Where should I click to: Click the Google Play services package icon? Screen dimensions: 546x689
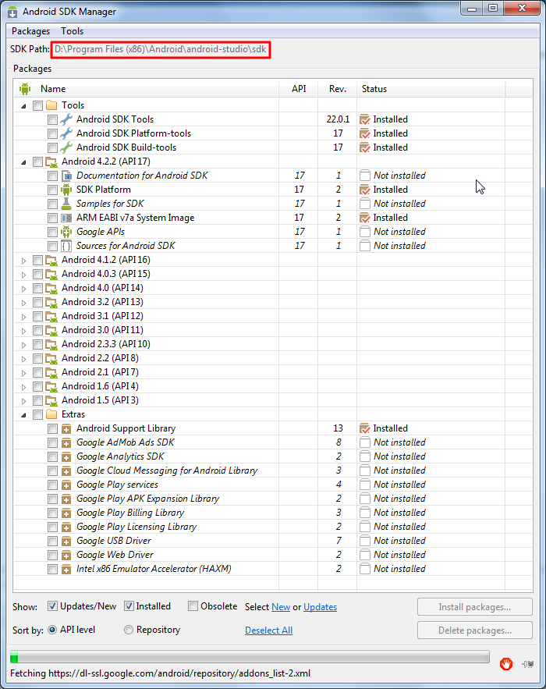pos(66,485)
